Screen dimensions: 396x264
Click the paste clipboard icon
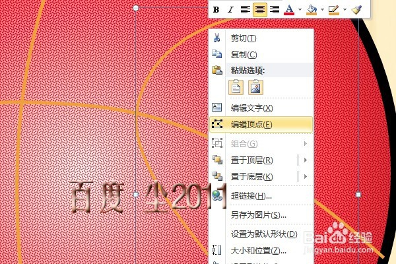(217, 70)
